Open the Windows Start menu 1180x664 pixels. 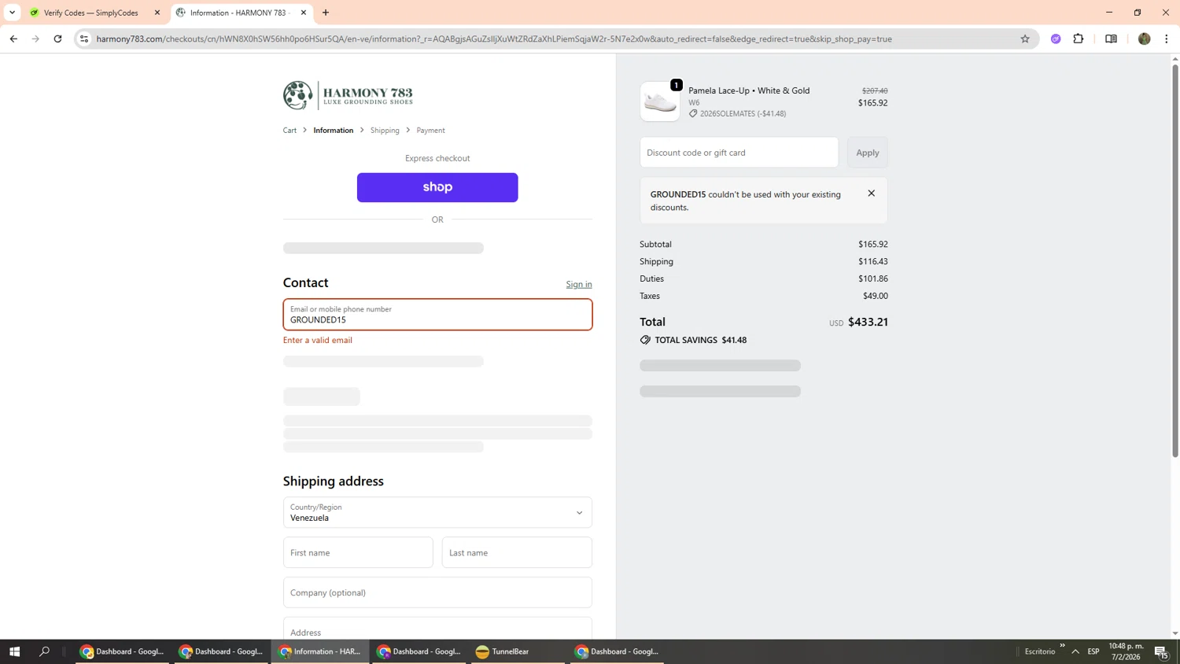click(x=14, y=651)
